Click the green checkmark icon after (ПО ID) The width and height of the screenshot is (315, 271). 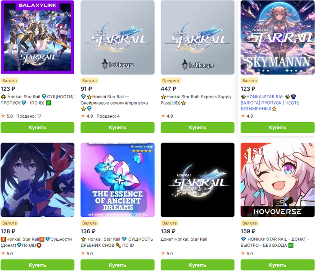49,103
